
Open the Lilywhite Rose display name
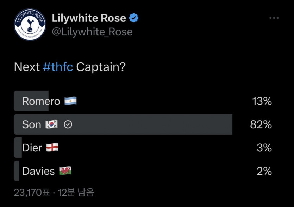(x=89, y=18)
